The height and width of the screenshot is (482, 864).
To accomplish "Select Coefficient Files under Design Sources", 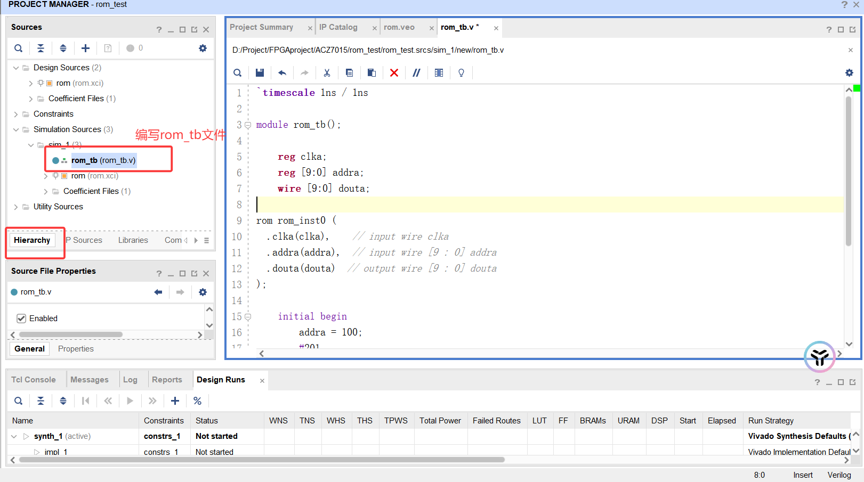I will point(82,99).
